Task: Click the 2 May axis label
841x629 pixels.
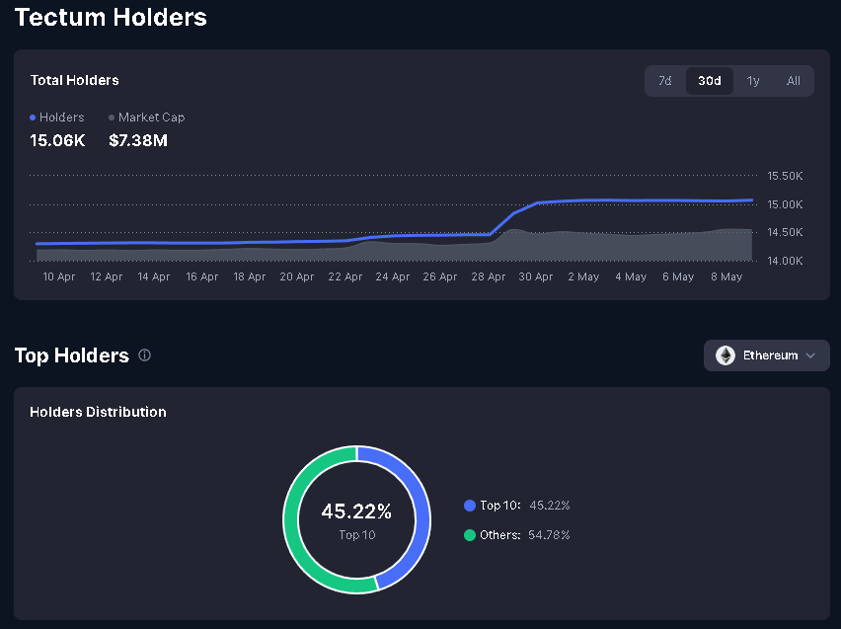Action: [x=583, y=276]
